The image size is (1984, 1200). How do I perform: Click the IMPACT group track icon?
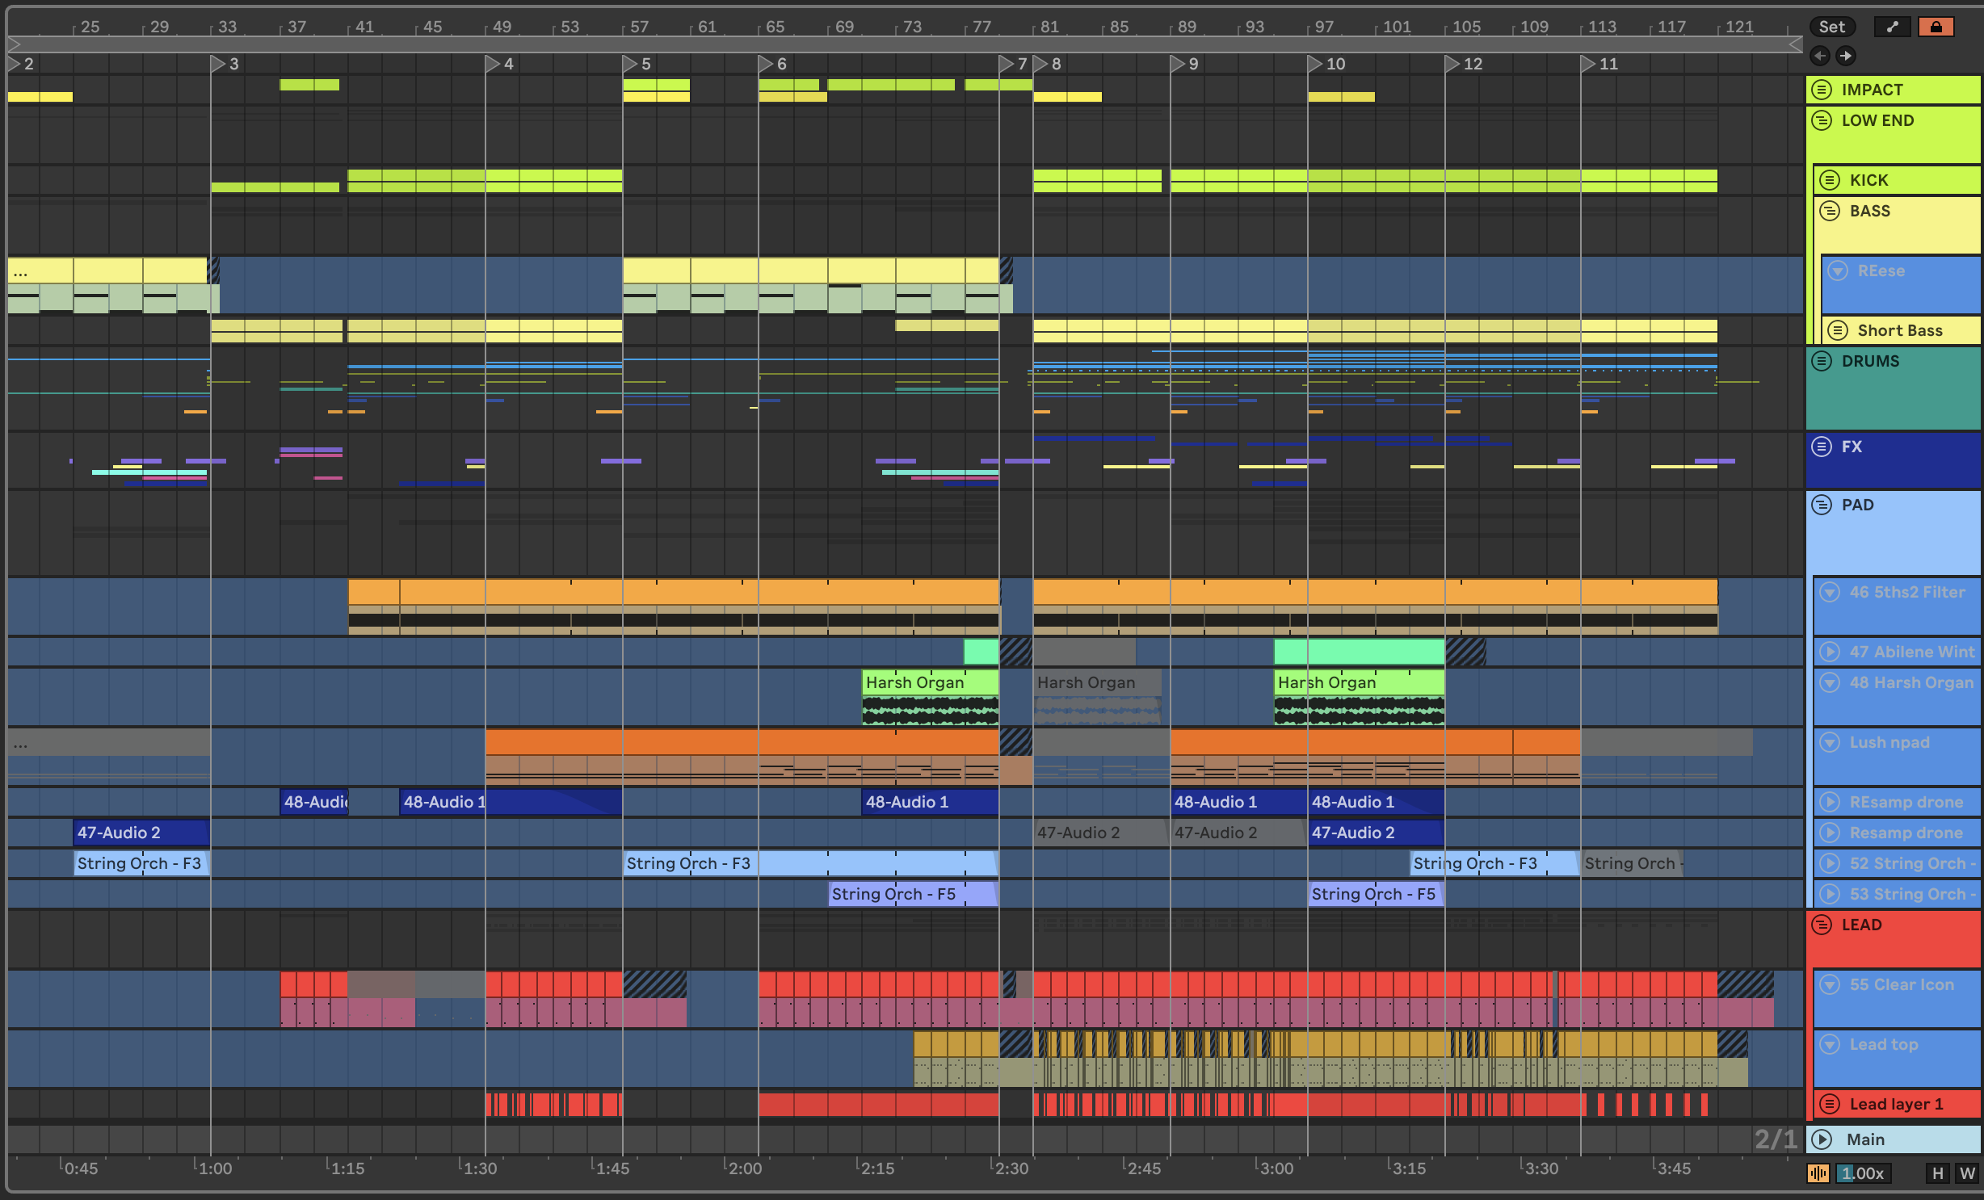click(x=1822, y=90)
